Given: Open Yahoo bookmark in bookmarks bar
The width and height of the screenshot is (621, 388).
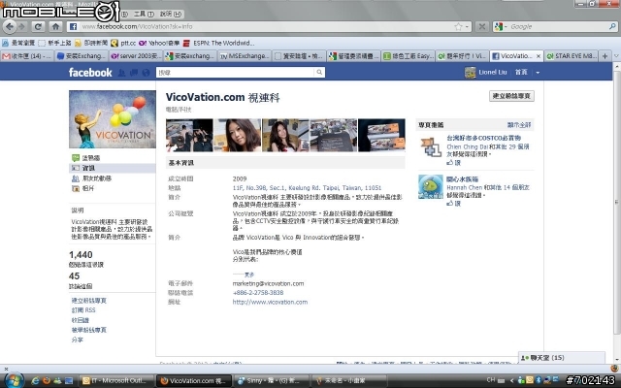Looking at the screenshot, I should pyautogui.click(x=159, y=43).
